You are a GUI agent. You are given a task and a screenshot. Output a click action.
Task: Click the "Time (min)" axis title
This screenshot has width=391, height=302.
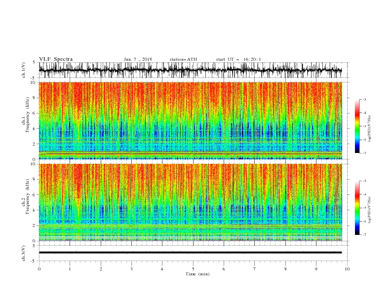tap(197, 274)
